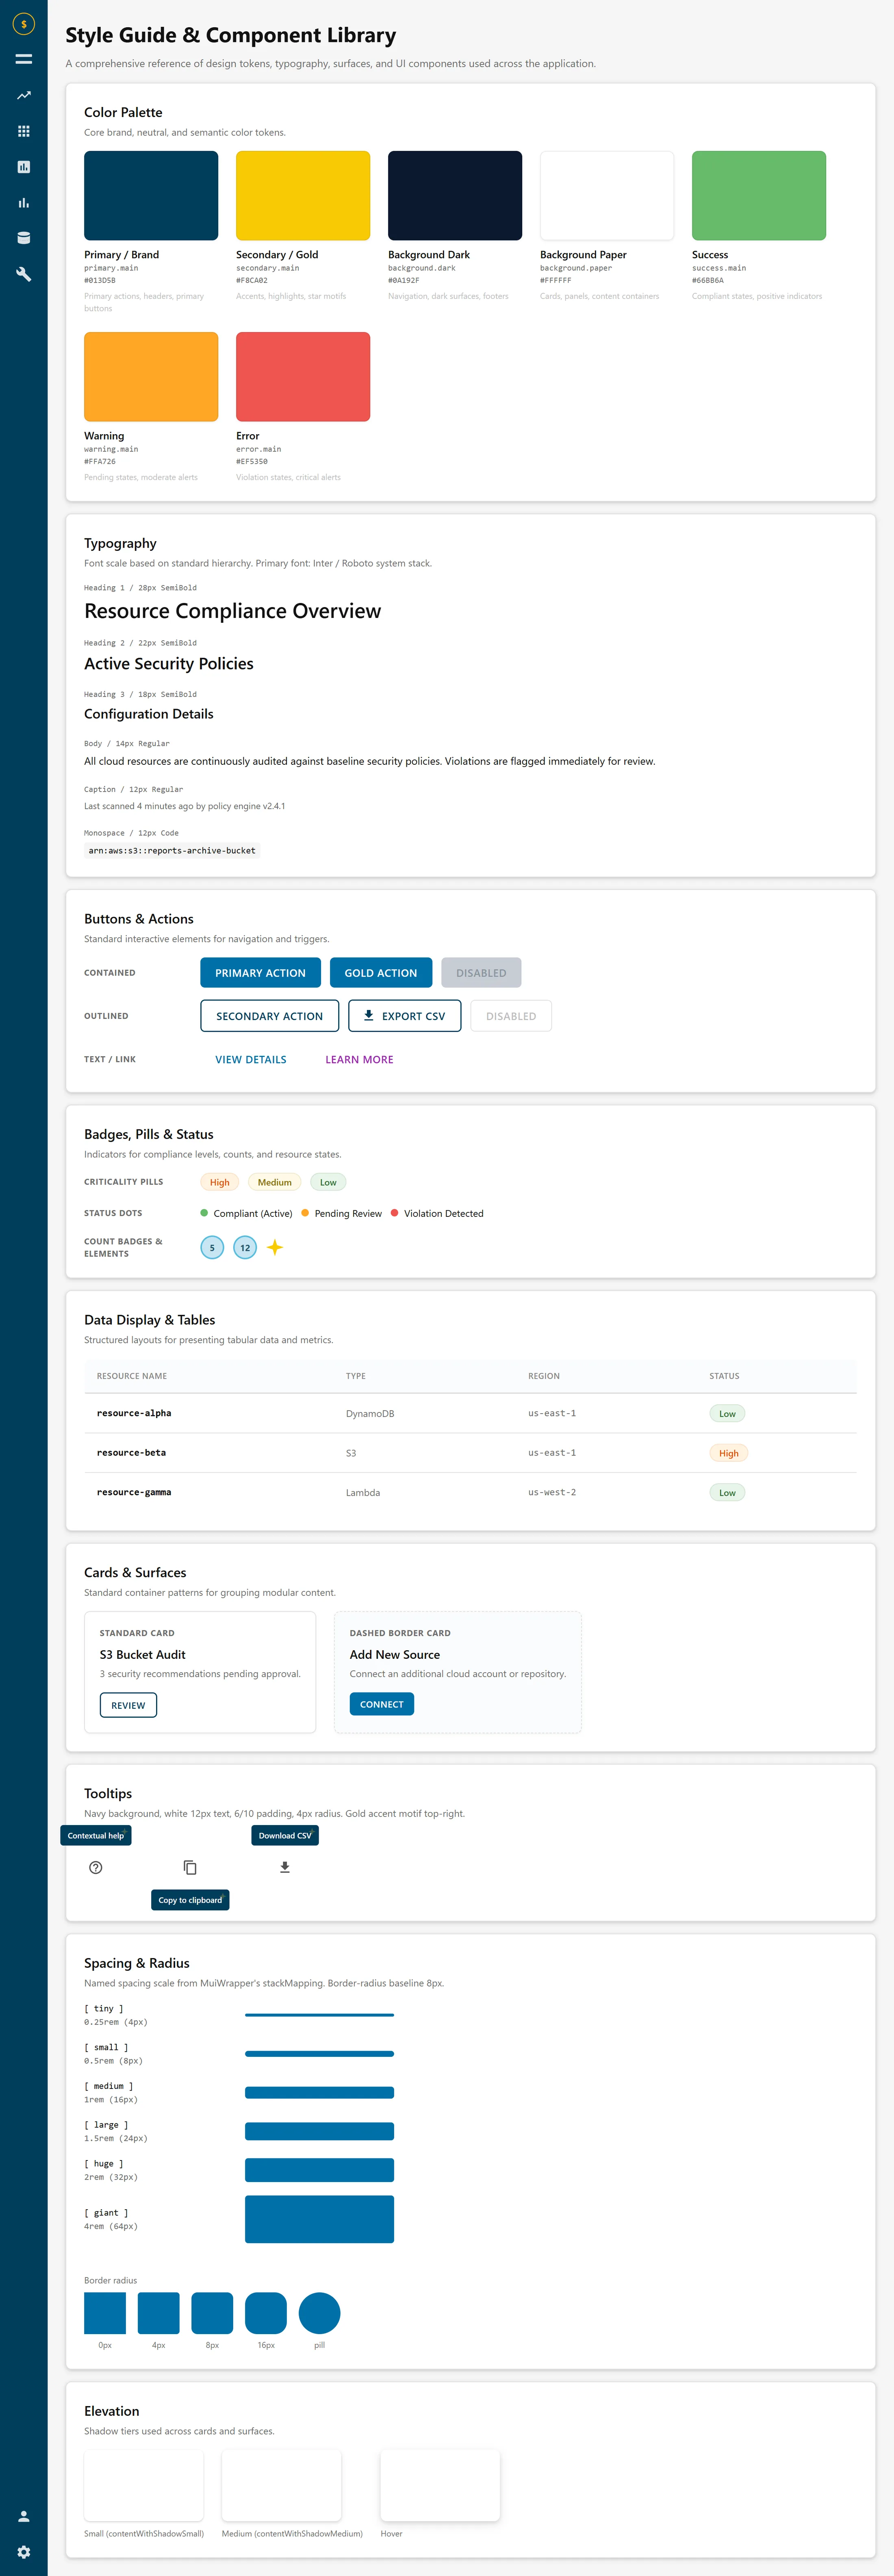Open the plain bar chart sidebar icon

tap(23, 203)
